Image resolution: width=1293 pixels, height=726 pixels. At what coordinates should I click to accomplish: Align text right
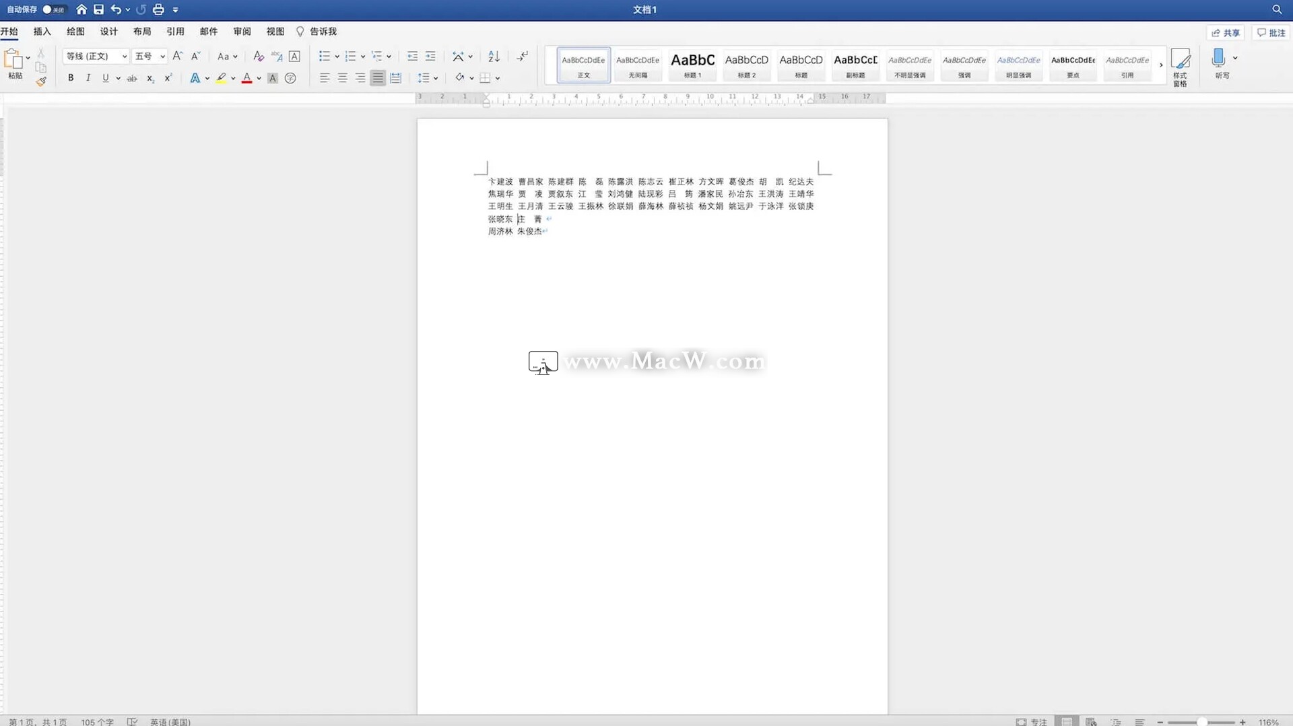[360, 78]
